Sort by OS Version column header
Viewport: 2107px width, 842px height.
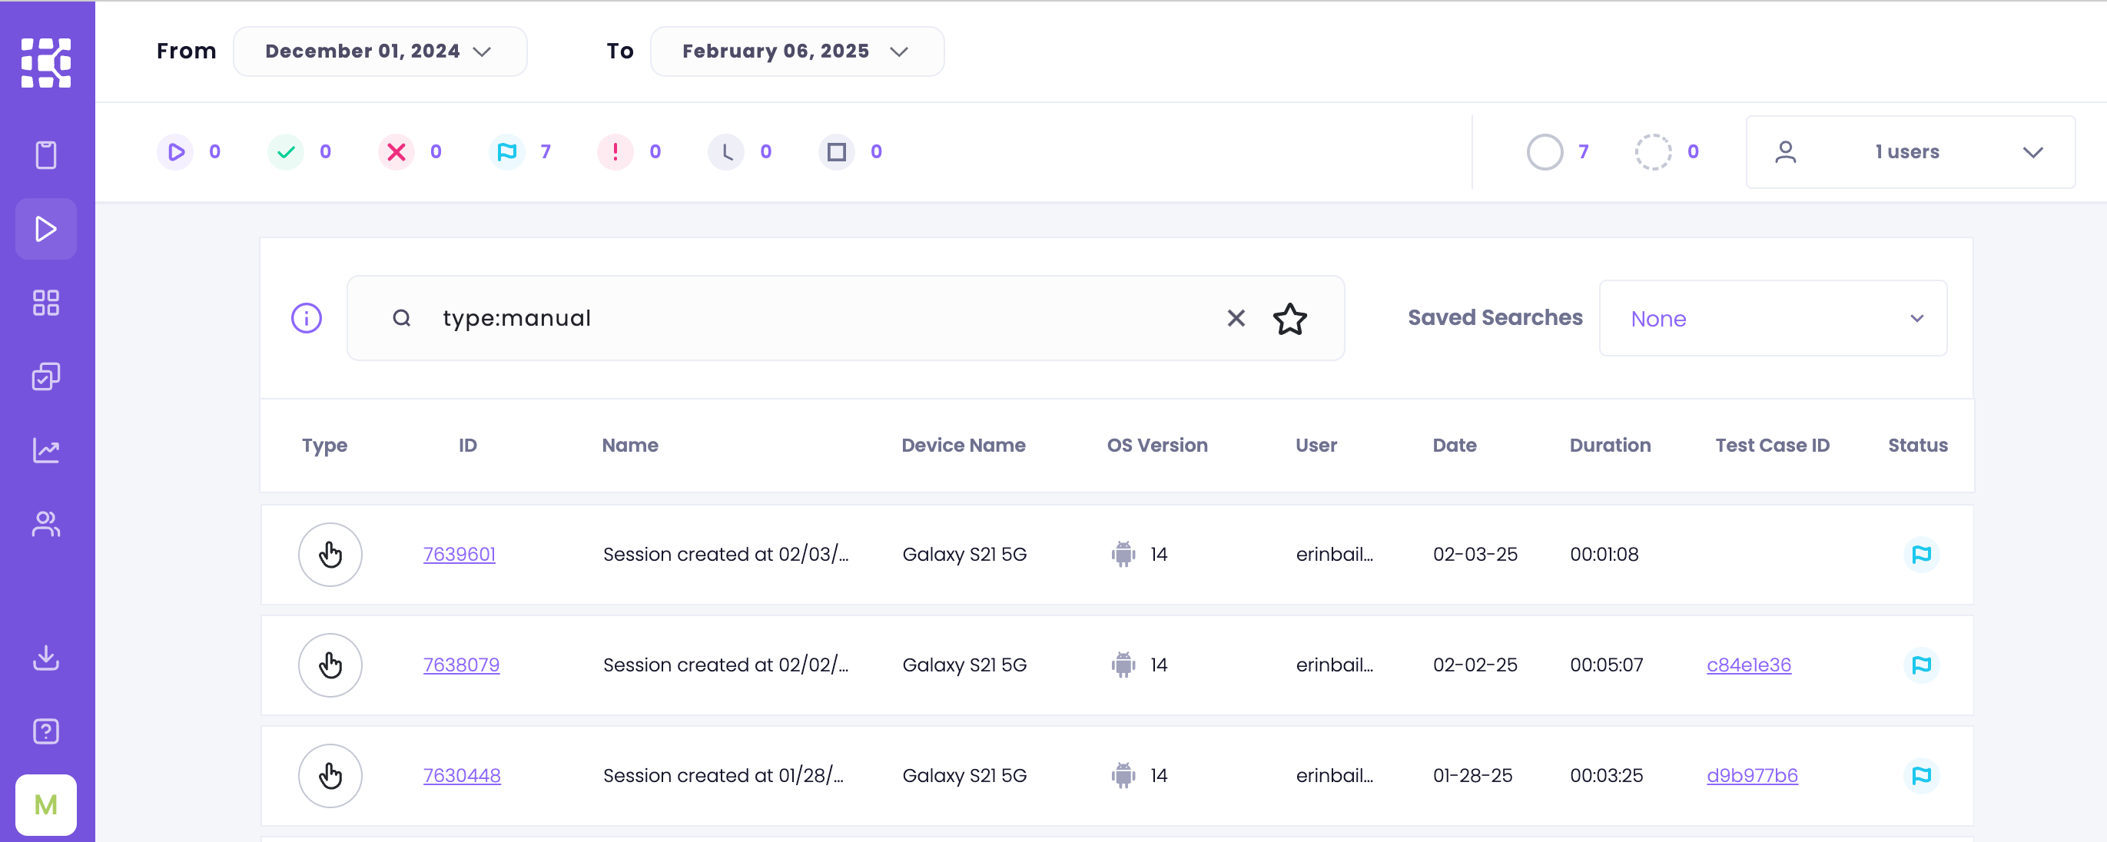tap(1157, 446)
